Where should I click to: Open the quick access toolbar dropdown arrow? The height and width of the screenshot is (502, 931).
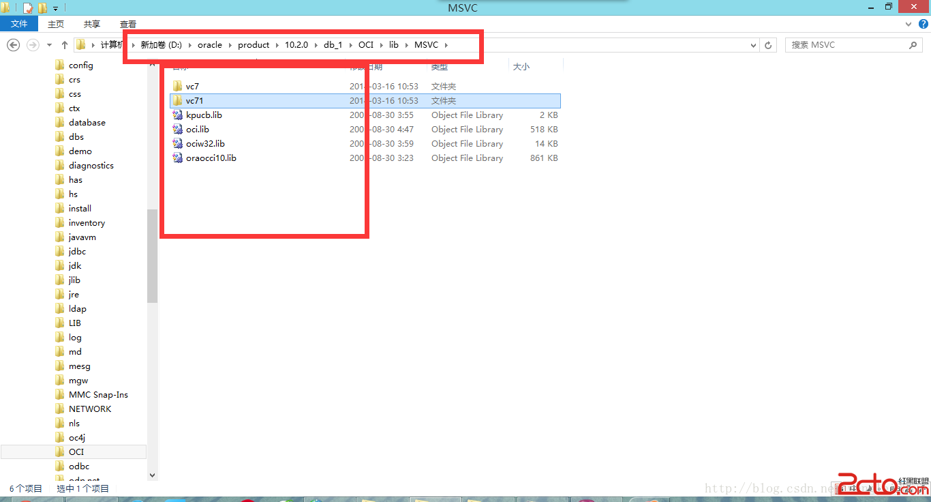[55, 8]
